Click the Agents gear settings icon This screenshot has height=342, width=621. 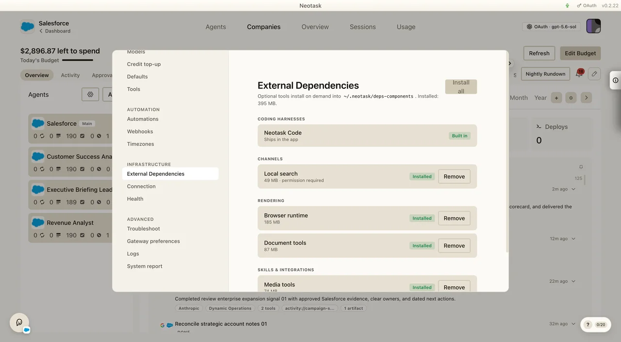(90, 95)
